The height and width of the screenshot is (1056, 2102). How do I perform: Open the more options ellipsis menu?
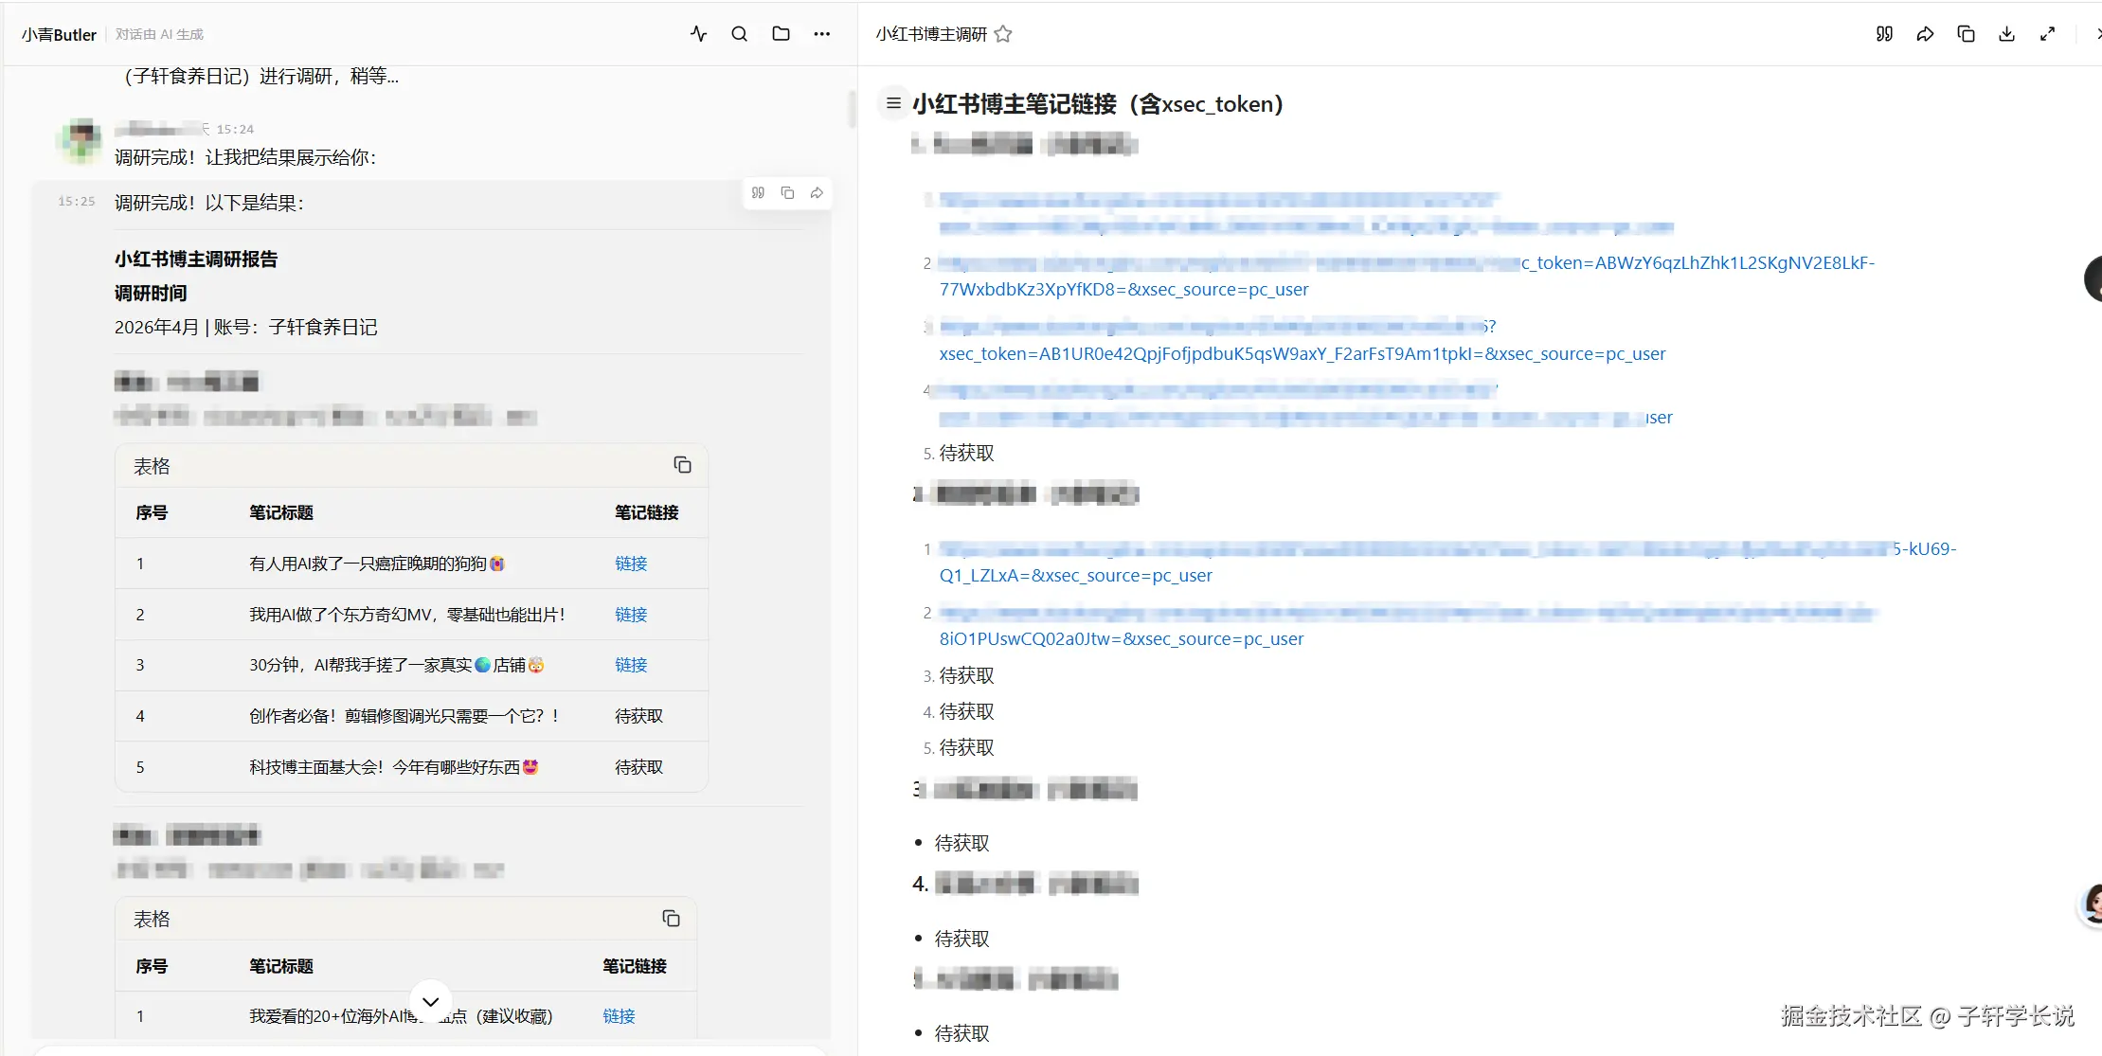(x=821, y=34)
